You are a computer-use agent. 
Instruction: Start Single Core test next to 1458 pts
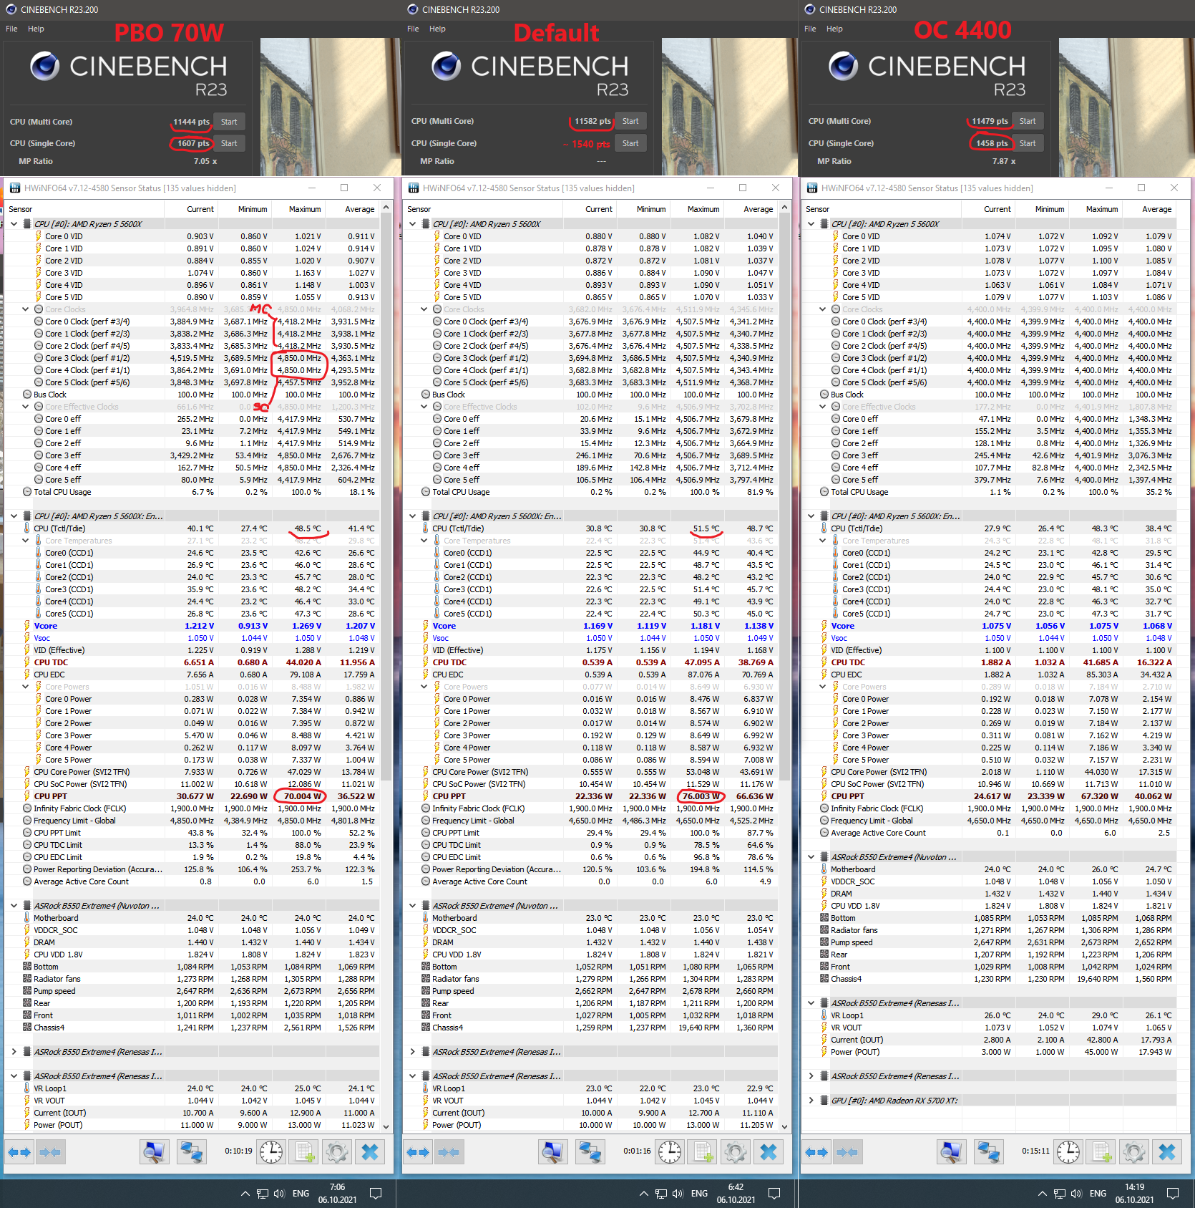click(1028, 143)
